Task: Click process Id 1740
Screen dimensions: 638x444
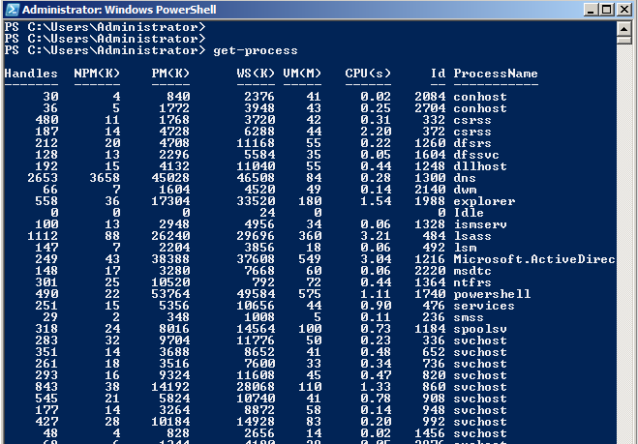Action: pos(431,294)
